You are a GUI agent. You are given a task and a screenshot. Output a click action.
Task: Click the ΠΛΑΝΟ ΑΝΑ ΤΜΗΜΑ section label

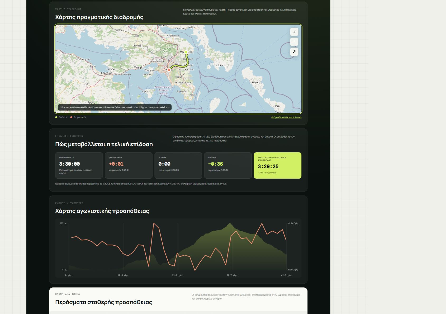click(x=68, y=294)
